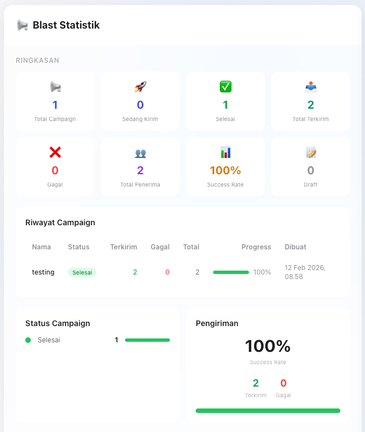
Task: Click the rocket icon for Sedang Kirim
Action: tap(140, 87)
